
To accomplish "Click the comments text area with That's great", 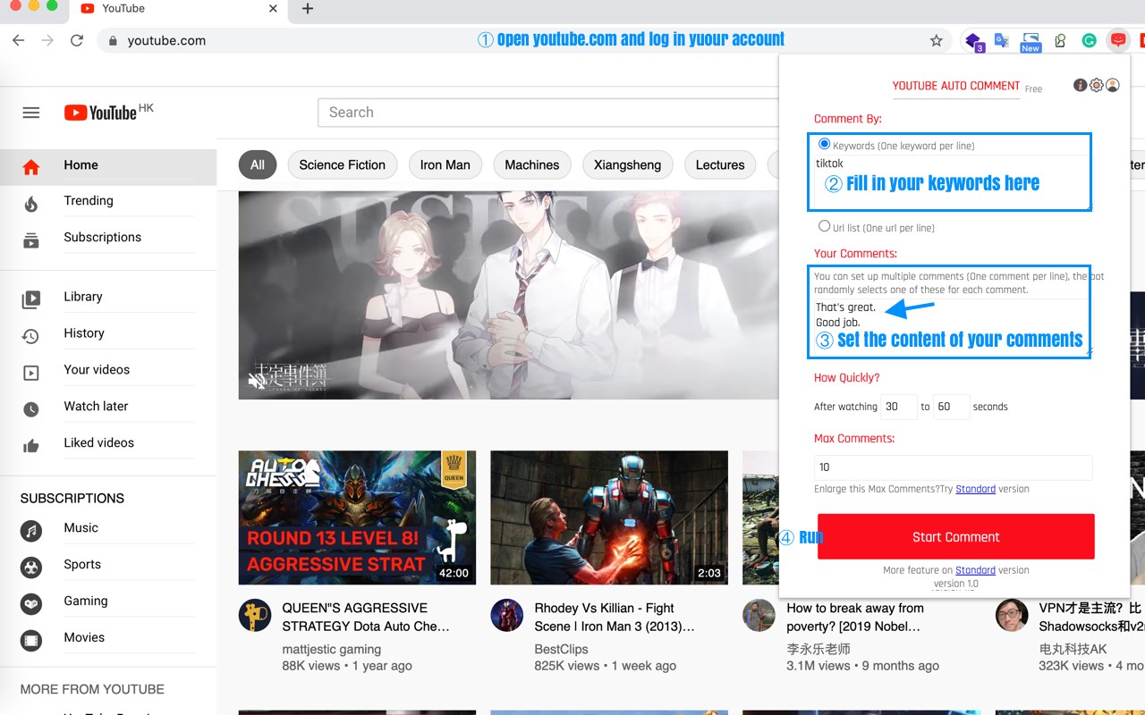I will tap(953, 327).
